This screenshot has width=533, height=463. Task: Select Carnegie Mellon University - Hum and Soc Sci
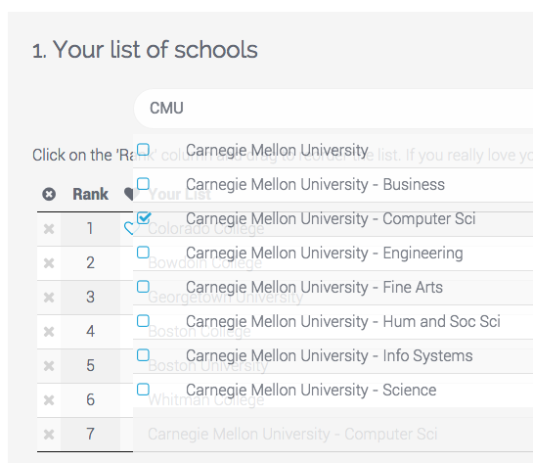coord(333,321)
